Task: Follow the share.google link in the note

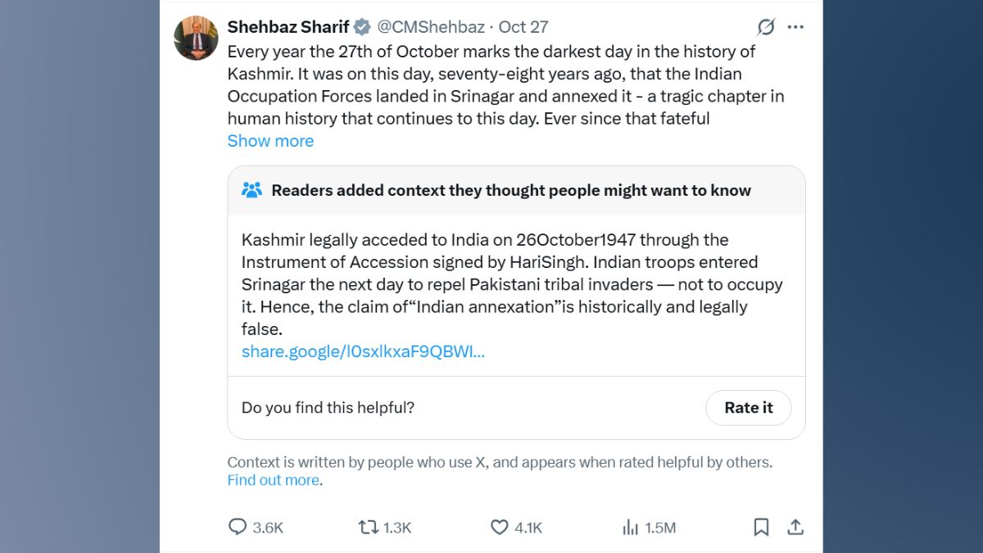Action: click(363, 351)
